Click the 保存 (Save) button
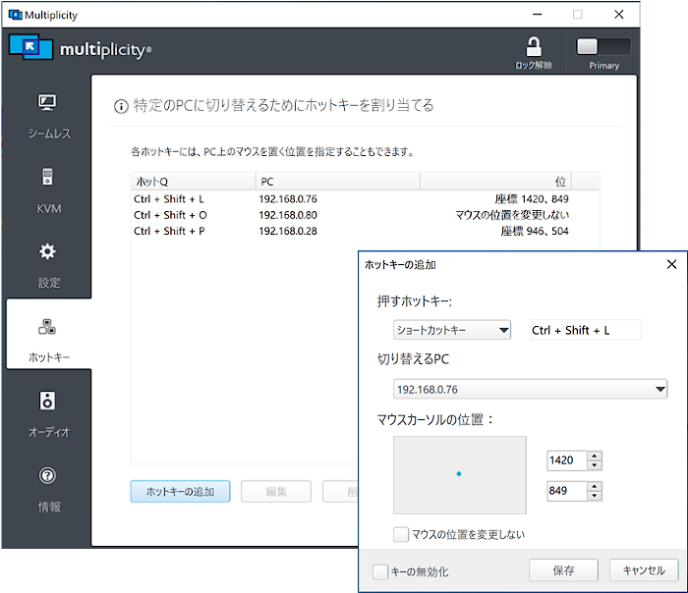Viewport: 688px width, 593px height. click(563, 569)
